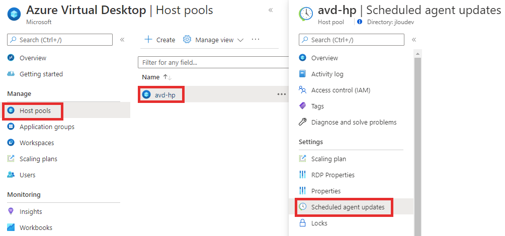The height and width of the screenshot is (236, 505).
Task: Sort host pools by Name column
Action: click(x=156, y=77)
